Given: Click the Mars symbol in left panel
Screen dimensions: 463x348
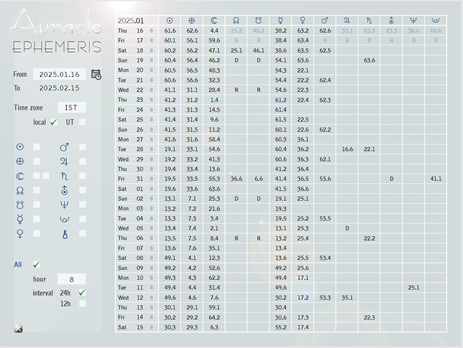Looking at the screenshot, I should point(64,147).
